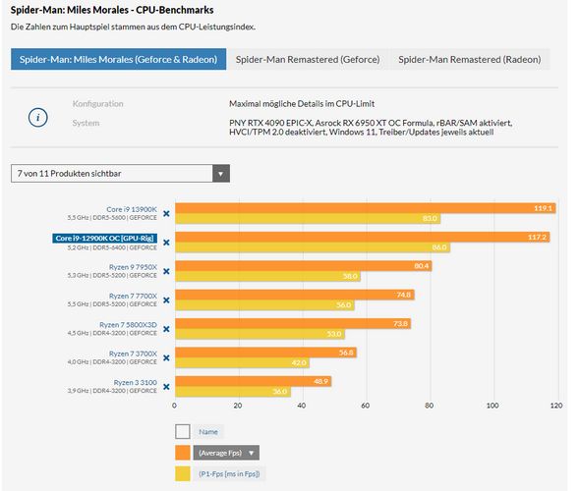Remove Ryzen 3 3100 with X icon
The width and height of the screenshot is (579, 491).
(166, 386)
